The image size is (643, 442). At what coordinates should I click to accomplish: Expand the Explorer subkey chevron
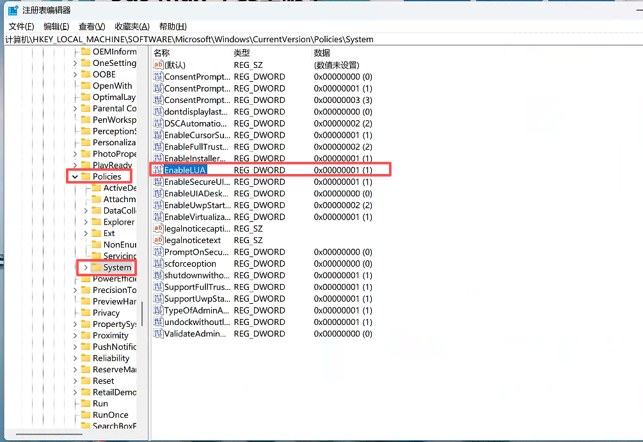(86, 222)
